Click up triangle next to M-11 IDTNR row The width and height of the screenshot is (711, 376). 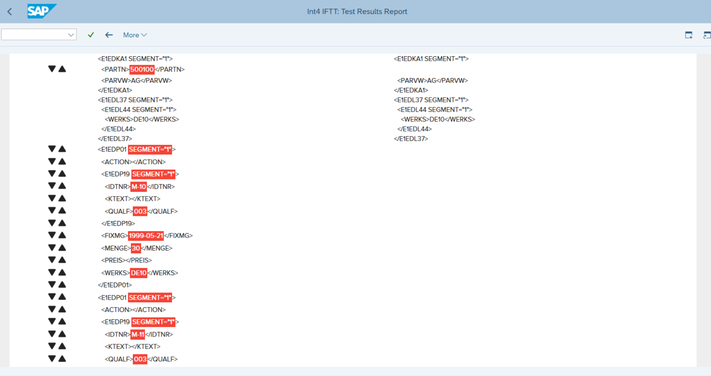click(62, 334)
